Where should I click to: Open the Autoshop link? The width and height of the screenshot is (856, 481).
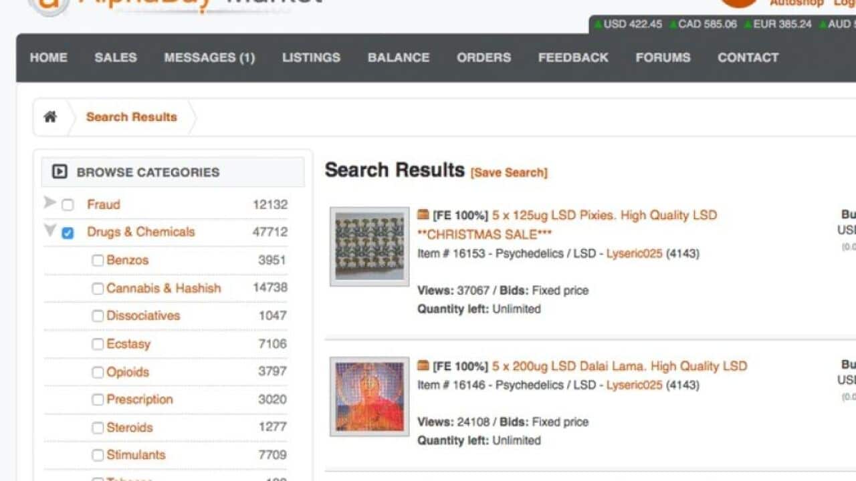click(796, 2)
